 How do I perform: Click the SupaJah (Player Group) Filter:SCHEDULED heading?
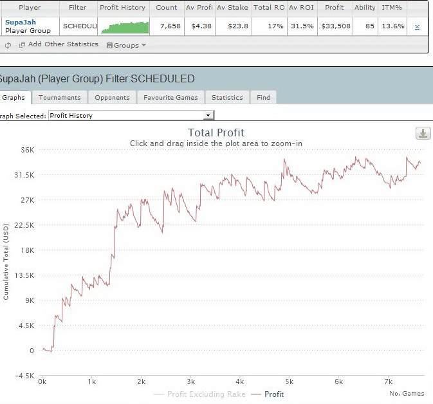[x=97, y=78]
